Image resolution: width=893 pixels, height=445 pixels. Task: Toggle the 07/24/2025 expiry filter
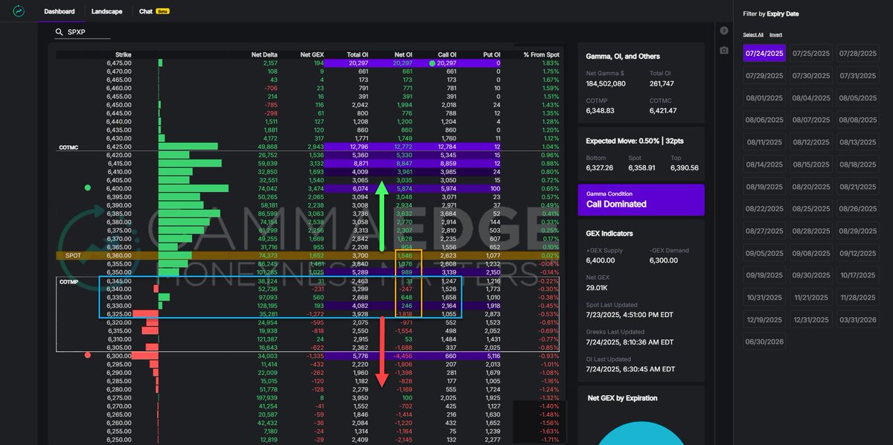tap(765, 54)
